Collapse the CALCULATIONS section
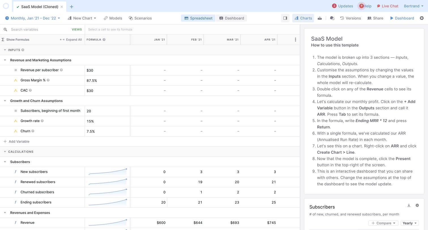Viewport: 428px width, 230px height. [5, 152]
